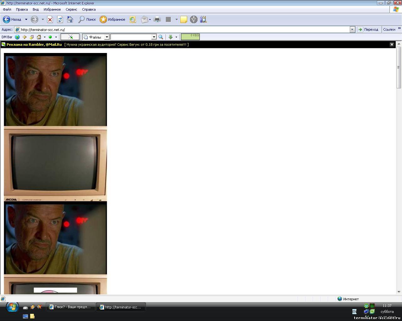Click the DM Bar globe icon
The width and height of the screenshot is (402, 321).
click(17, 37)
